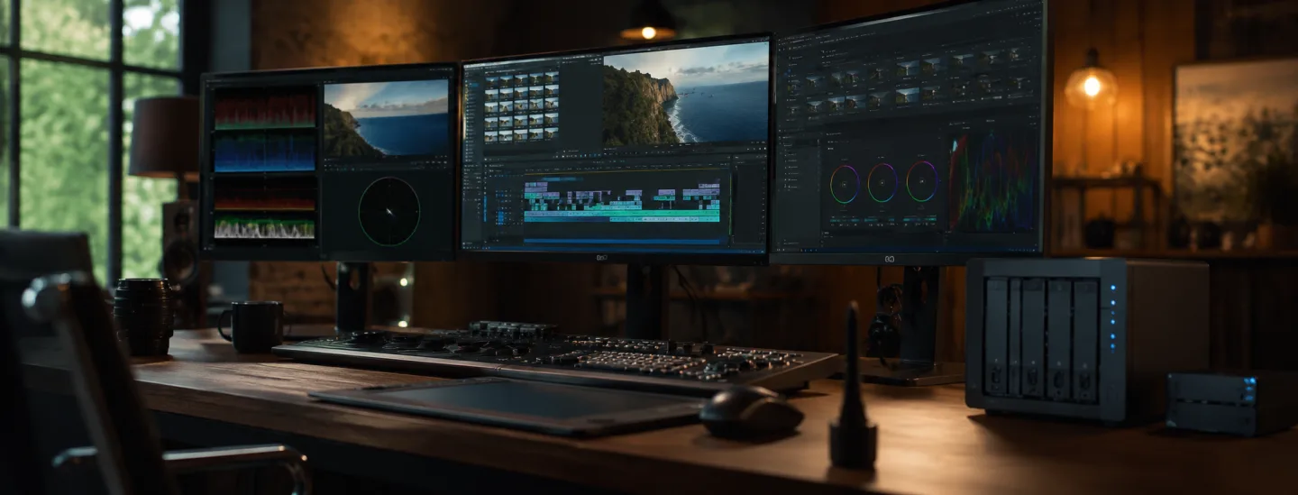The height and width of the screenshot is (495, 1298).
Task: Click the left color wheel on right monitor
Action: tap(845, 183)
